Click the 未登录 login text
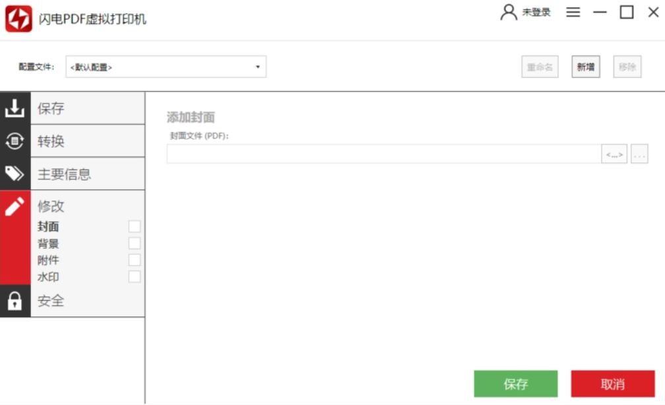Viewport: 665px width, 405px height. tap(536, 13)
